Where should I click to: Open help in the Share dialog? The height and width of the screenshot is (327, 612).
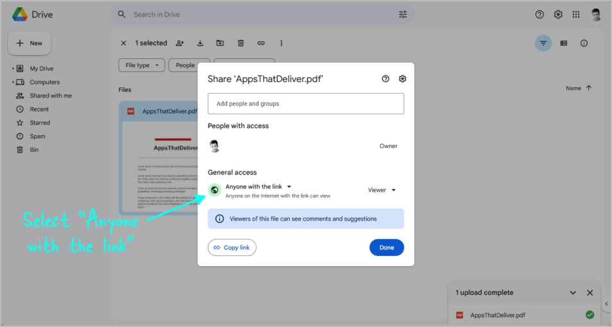pyautogui.click(x=386, y=79)
